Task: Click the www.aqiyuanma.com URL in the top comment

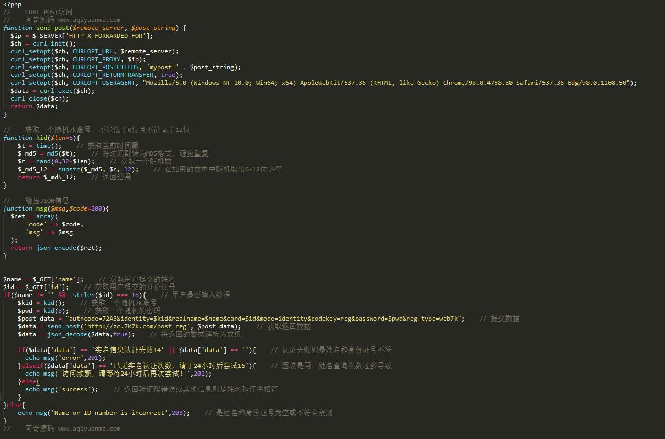Action: point(89,20)
